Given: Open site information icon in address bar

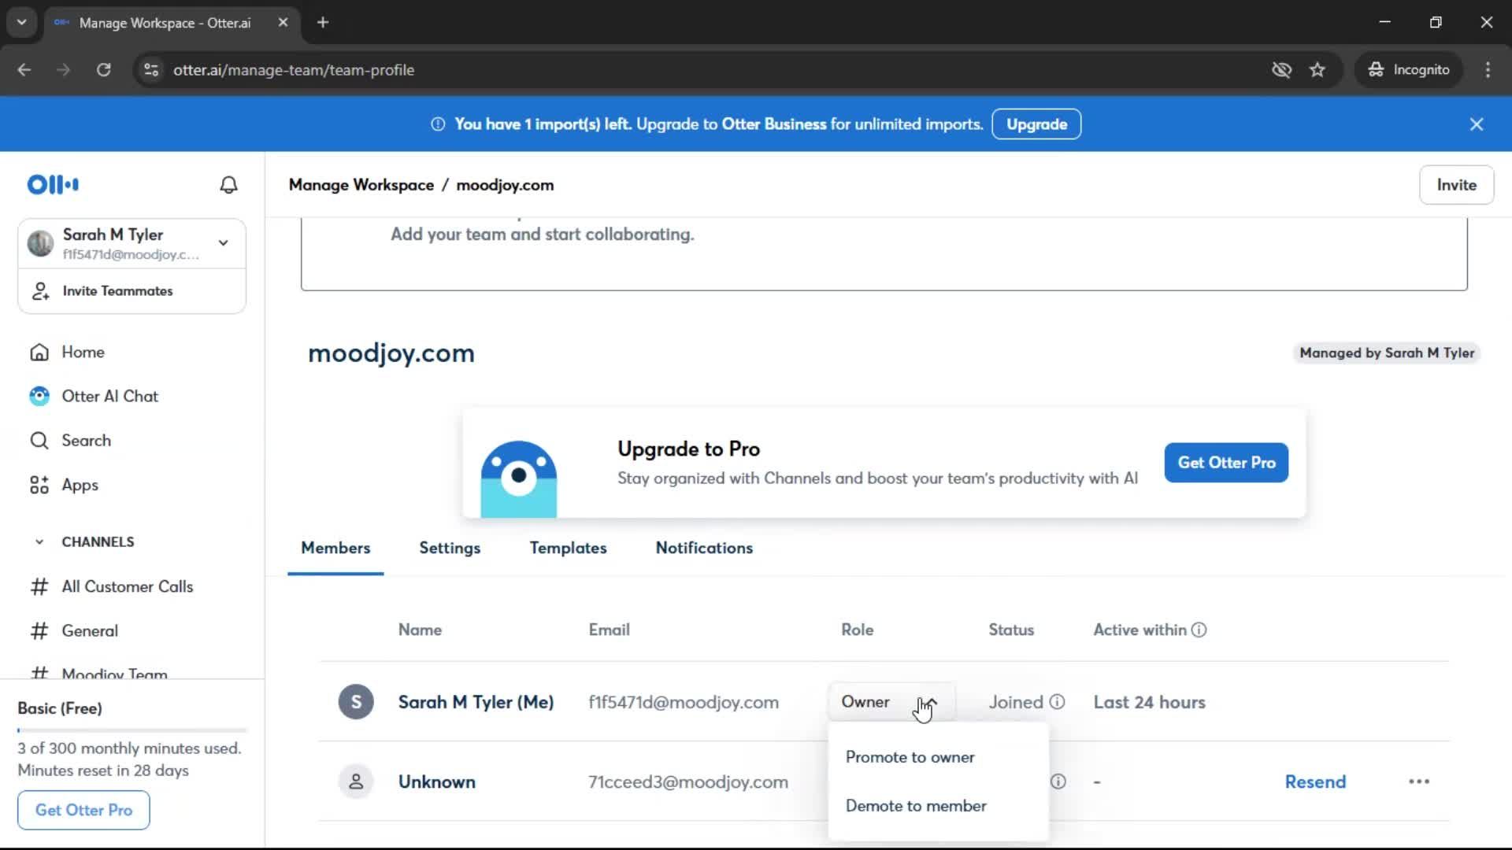Looking at the screenshot, I should [x=151, y=70].
